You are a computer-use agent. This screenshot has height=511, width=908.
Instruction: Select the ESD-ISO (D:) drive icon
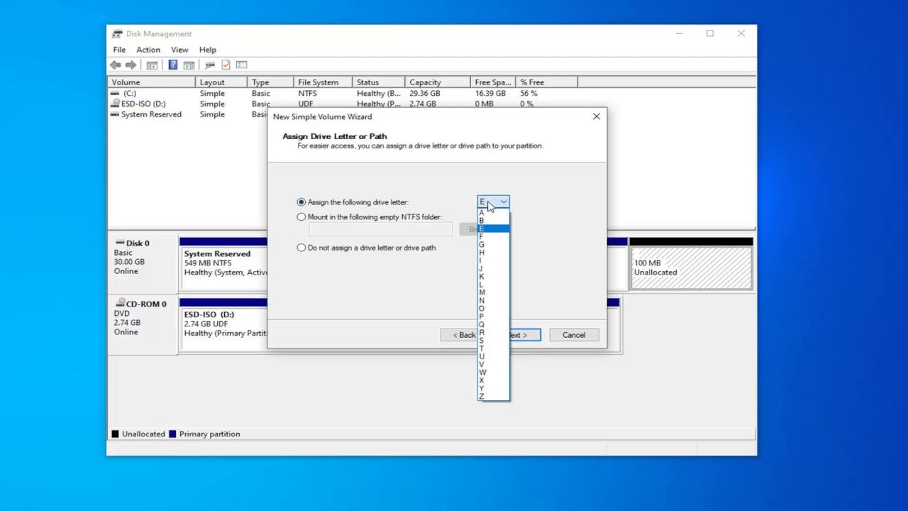click(x=114, y=104)
